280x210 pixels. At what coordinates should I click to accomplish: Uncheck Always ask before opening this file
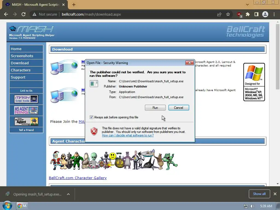91,117
